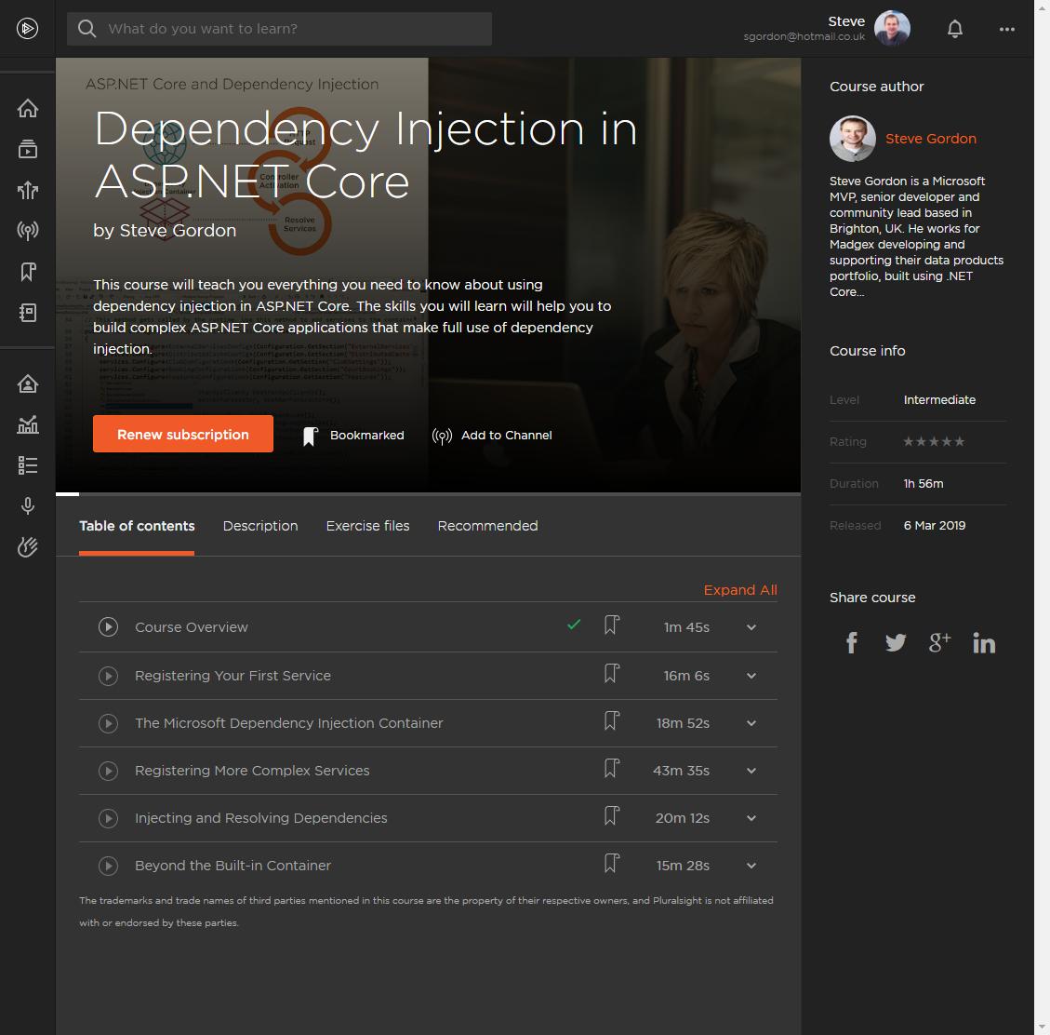Share the course on Twitter
Screen dimensions: 1050x1035
click(895, 642)
